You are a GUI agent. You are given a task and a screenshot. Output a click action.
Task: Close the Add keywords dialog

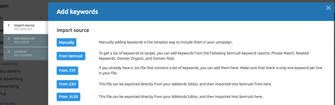point(328,8)
